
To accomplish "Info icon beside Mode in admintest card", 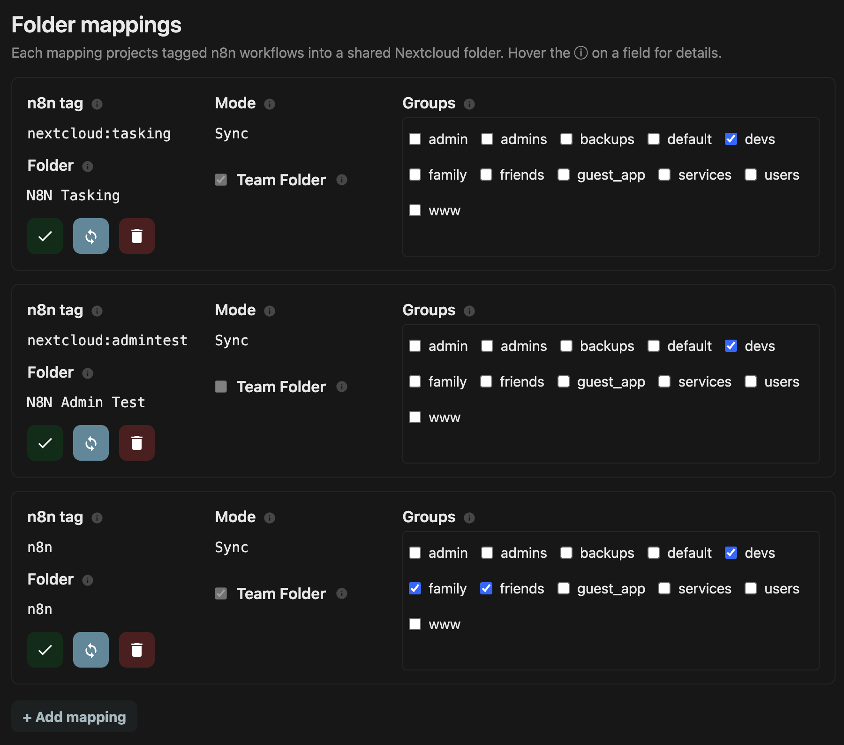I will point(270,311).
